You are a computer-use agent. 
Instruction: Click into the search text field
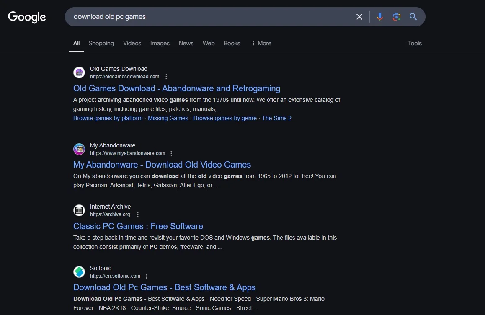point(209,17)
